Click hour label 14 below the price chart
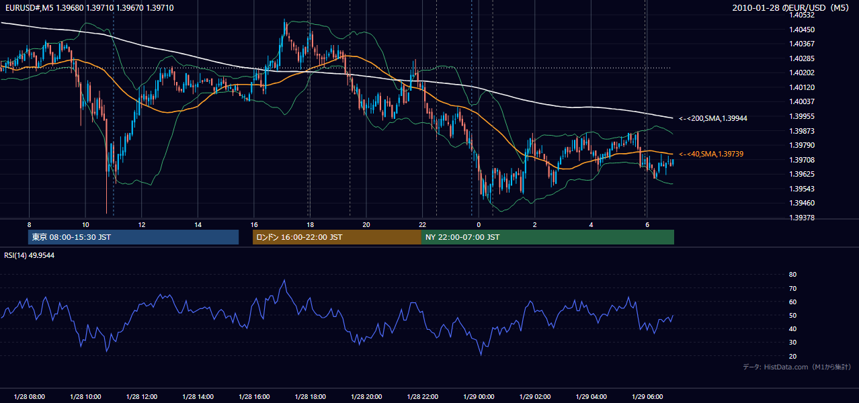Screen dimensions: 859x403 click(x=198, y=224)
